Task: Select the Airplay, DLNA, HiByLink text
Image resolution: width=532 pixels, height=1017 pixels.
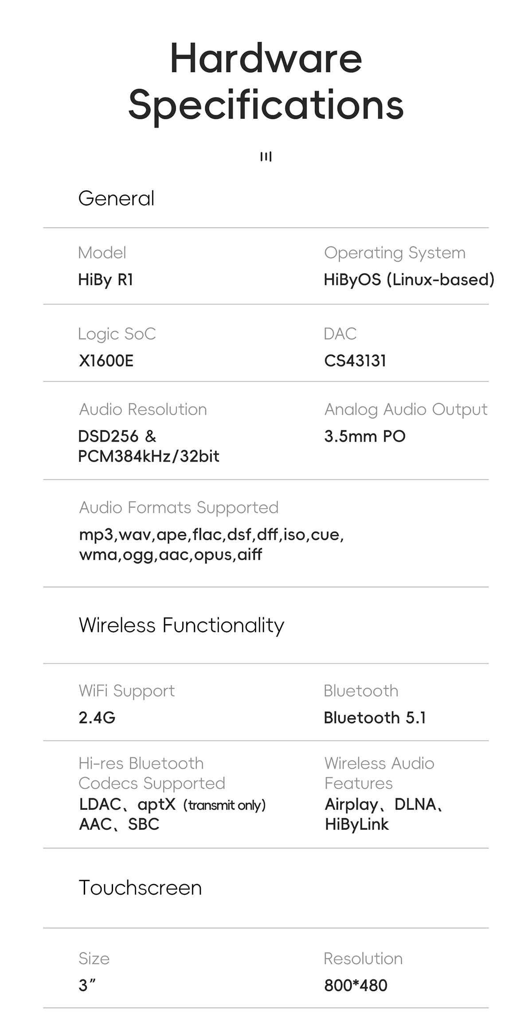Action: (384, 814)
